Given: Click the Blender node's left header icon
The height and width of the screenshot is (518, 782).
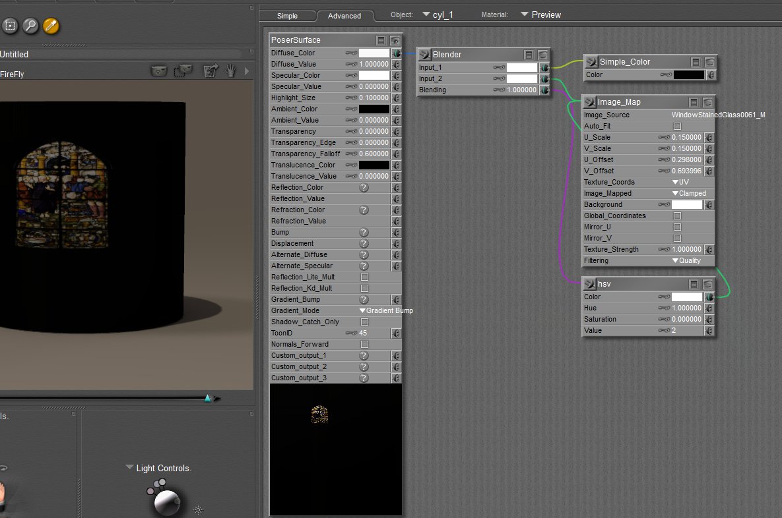Looking at the screenshot, I should pos(424,55).
